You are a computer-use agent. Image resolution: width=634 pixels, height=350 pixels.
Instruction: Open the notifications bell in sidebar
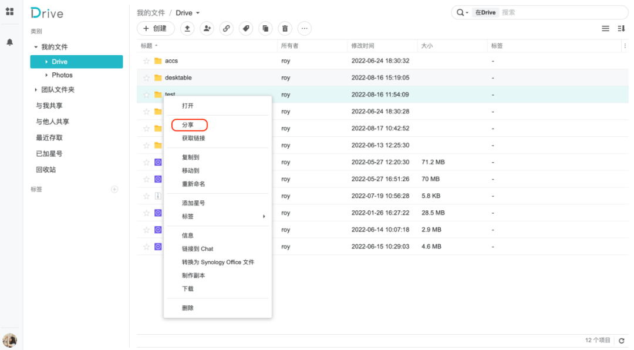coord(10,42)
